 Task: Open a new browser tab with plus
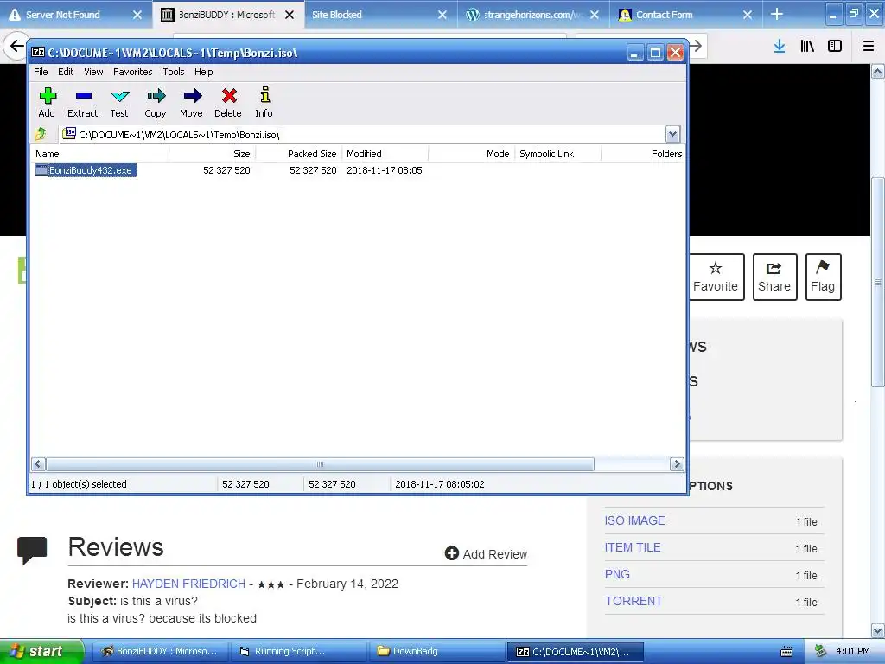point(777,14)
